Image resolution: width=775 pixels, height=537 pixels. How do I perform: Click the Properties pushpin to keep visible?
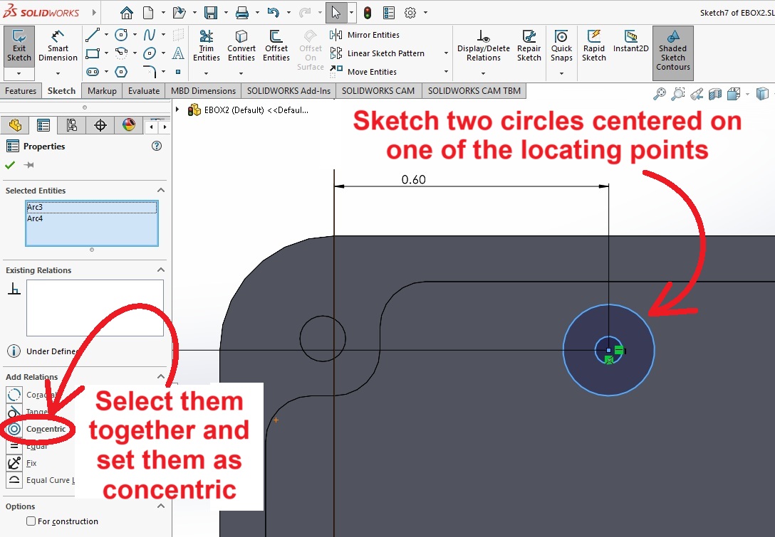[29, 165]
